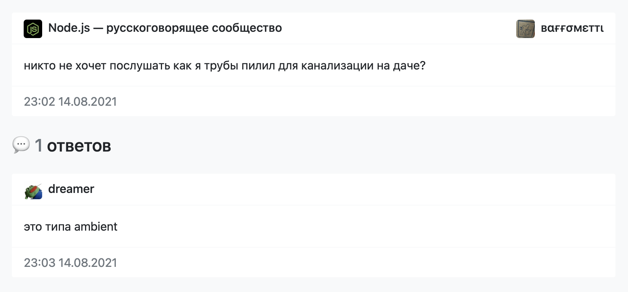This screenshot has width=628, height=292.
Task: Open Node.js — русскоговорящее сообщество chat title
Action: click(165, 28)
